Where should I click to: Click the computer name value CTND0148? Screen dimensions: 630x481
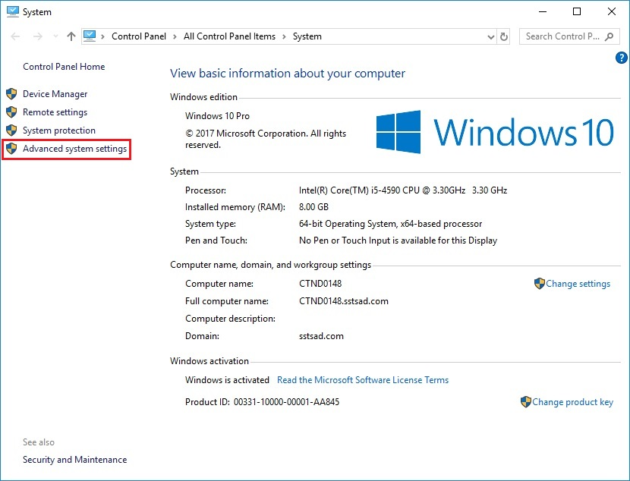tap(320, 284)
